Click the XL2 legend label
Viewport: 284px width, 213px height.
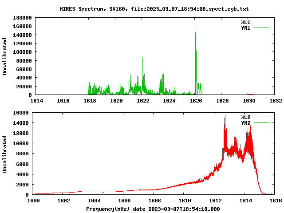pyautogui.click(x=245, y=117)
